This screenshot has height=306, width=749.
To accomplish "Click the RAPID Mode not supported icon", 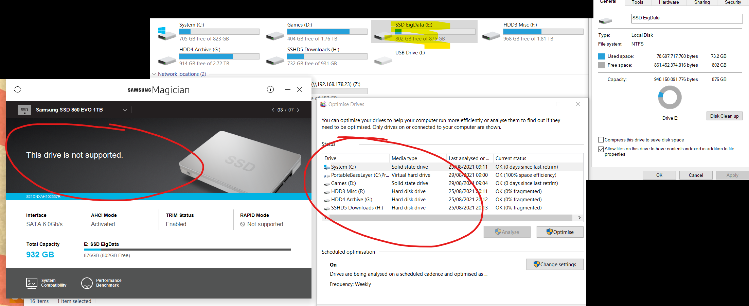I will [x=243, y=224].
